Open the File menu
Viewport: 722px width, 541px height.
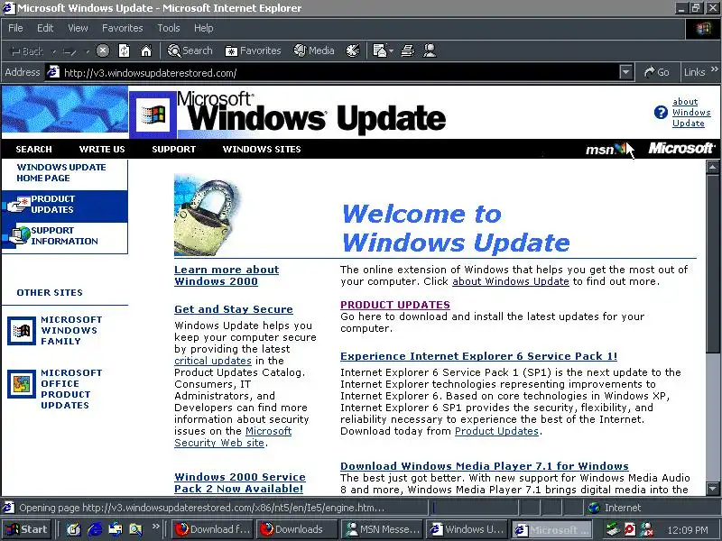click(15, 28)
